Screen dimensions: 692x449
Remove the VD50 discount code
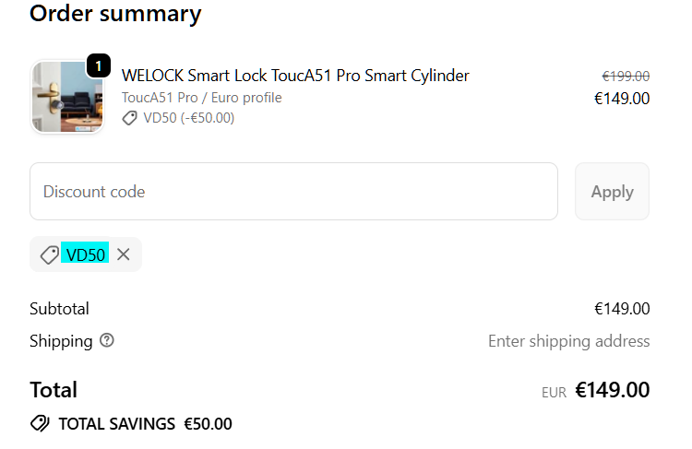click(x=124, y=254)
